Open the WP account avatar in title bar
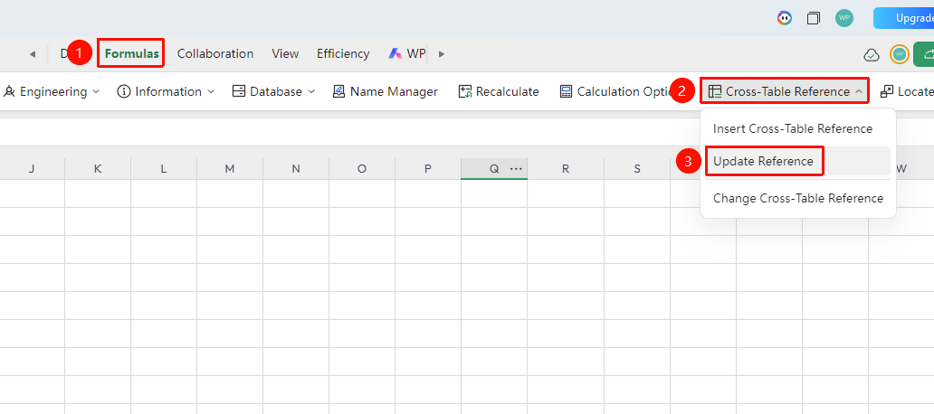The image size is (934, 414). click(844, 18)
